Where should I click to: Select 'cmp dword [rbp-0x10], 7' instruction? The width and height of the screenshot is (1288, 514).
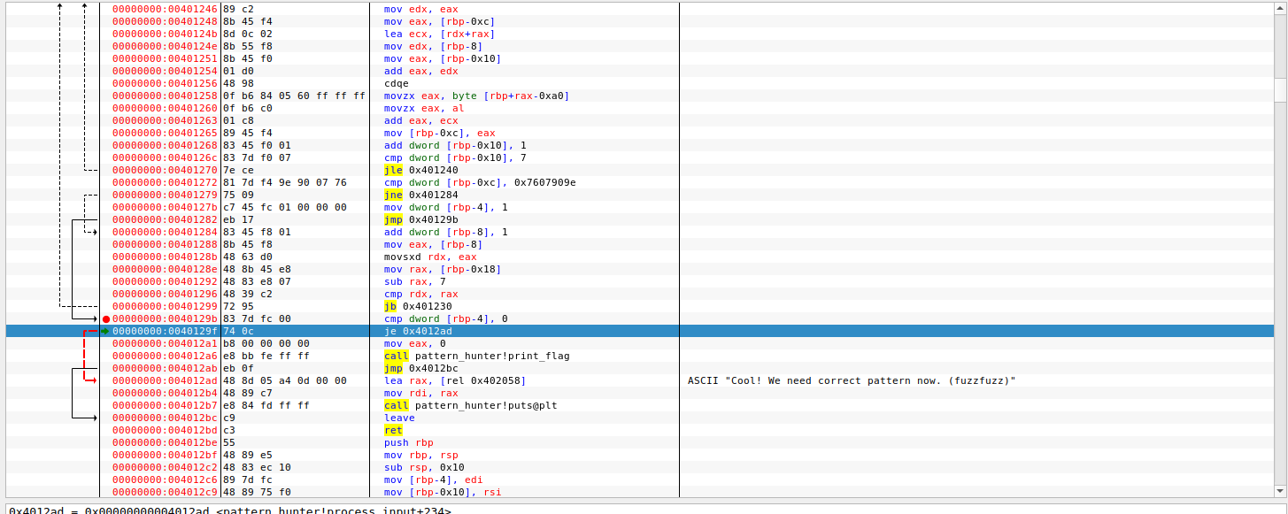coord(455,157)
